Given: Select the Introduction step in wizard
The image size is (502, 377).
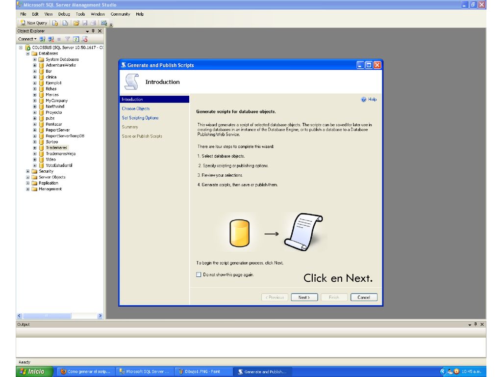Looking at the screenshot, I should coord(154,99).
